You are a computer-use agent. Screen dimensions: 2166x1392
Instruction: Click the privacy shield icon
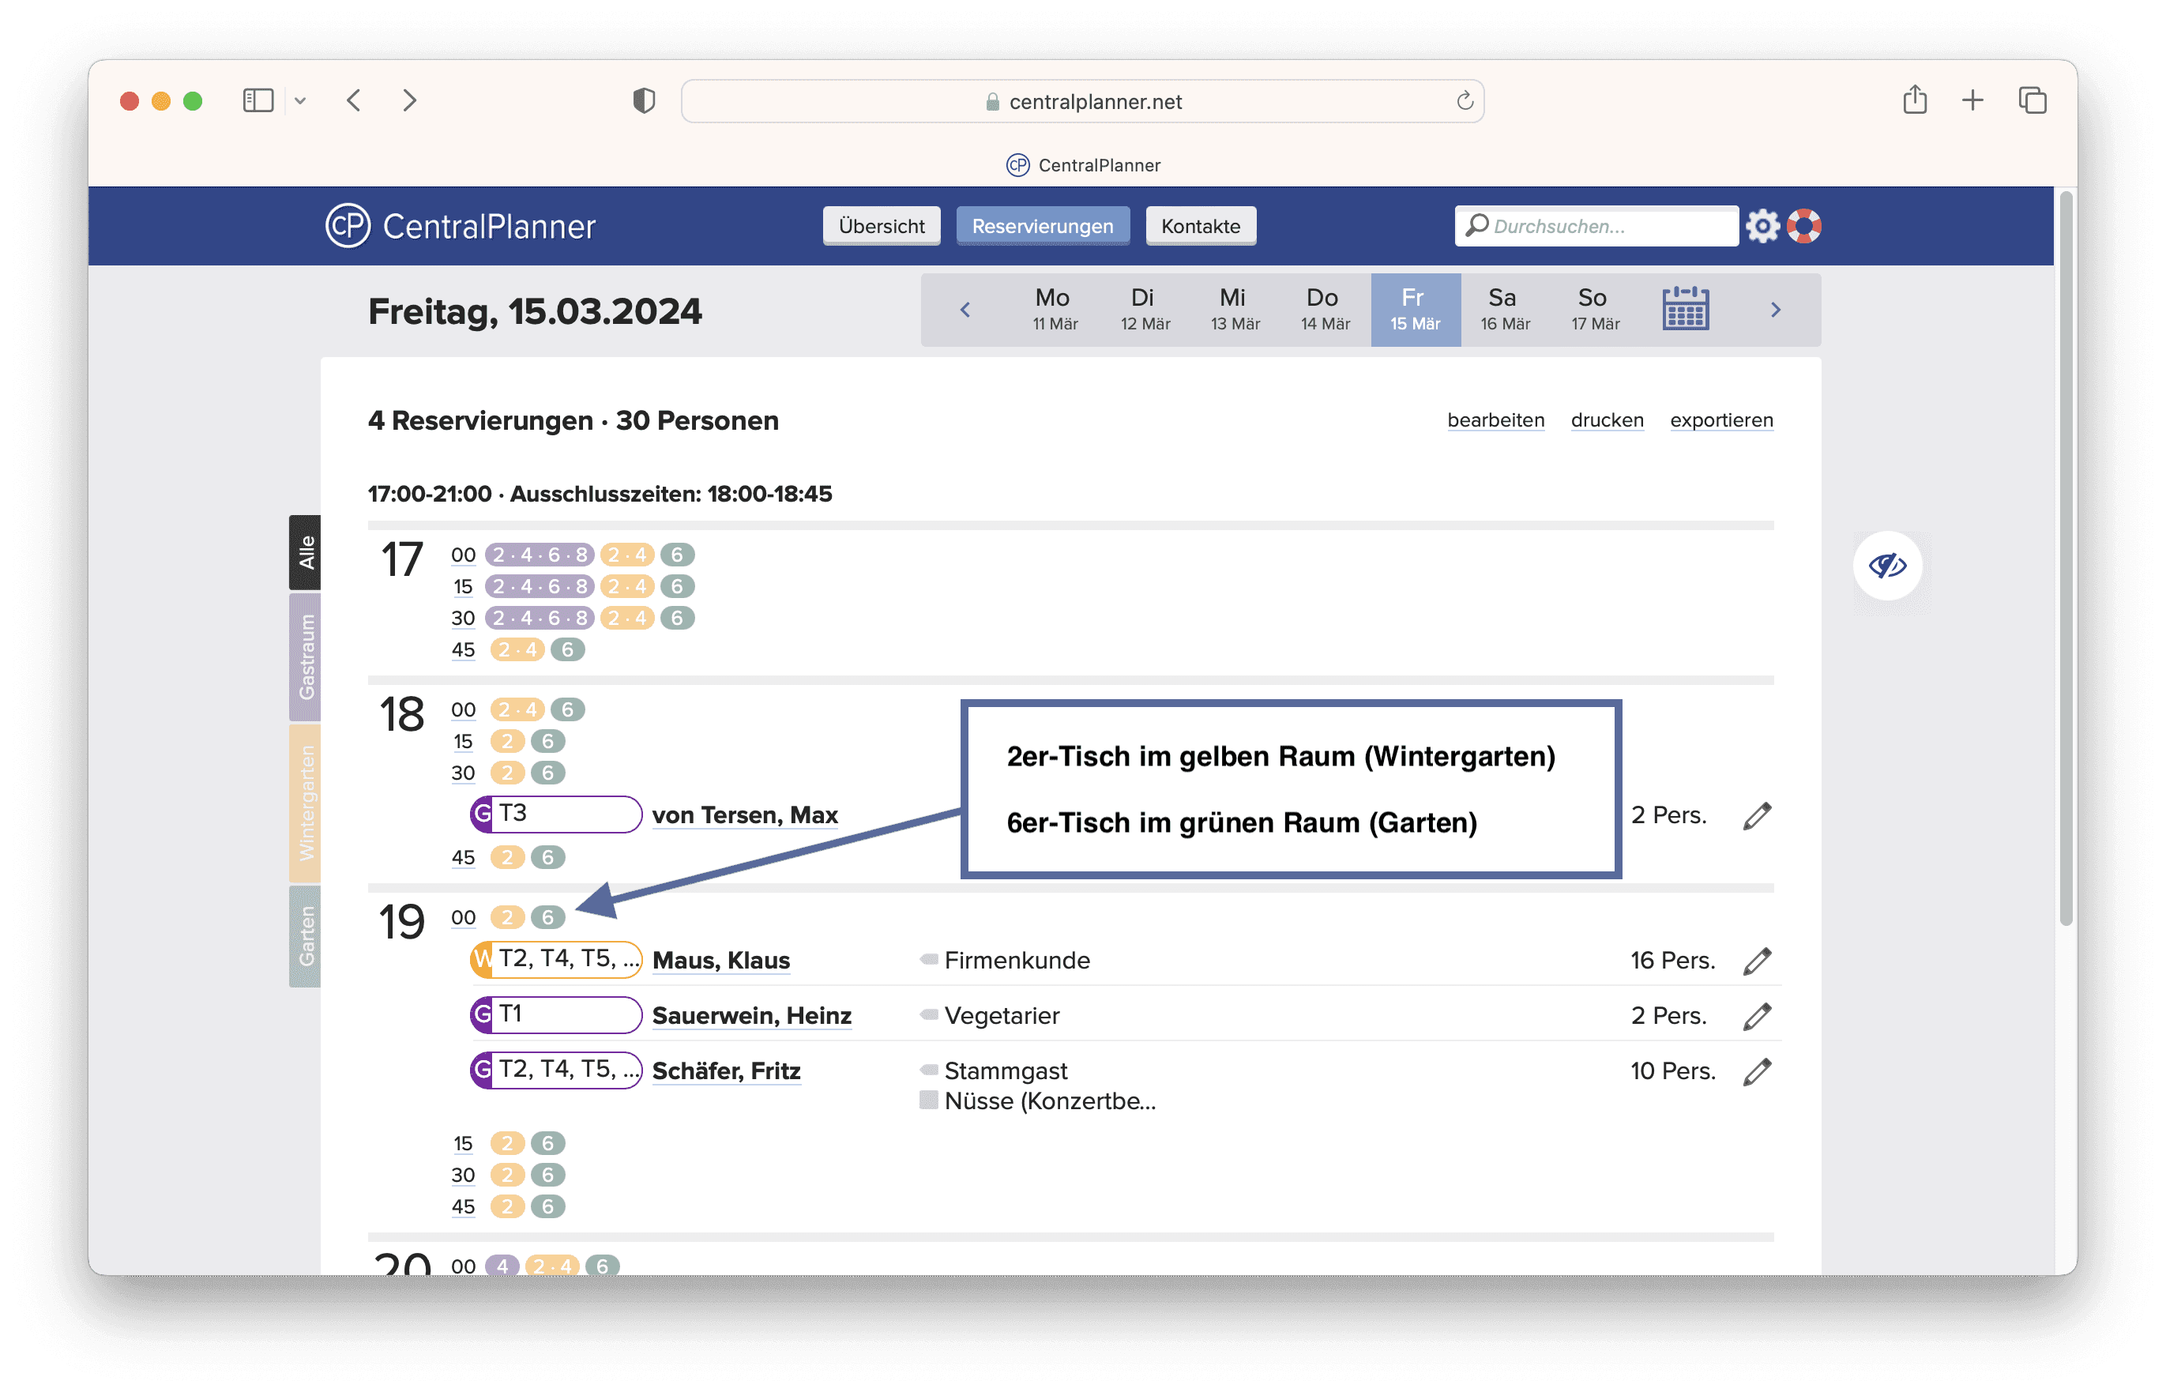(x=643, y=100)
